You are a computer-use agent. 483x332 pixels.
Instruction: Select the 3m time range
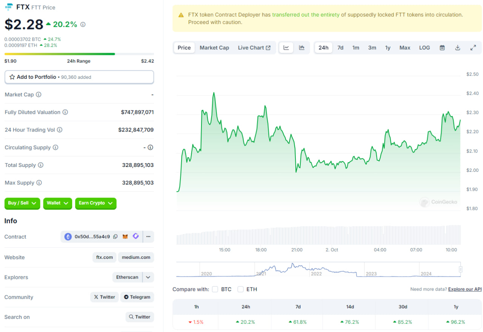click(372, 48)
